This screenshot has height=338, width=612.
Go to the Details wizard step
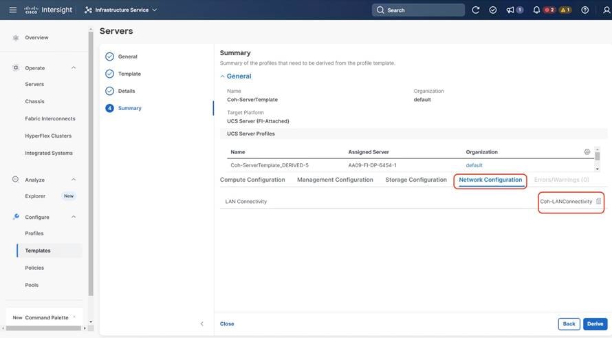pos(127,91)
